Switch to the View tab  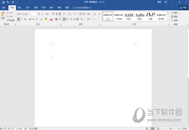click(67, 8)
